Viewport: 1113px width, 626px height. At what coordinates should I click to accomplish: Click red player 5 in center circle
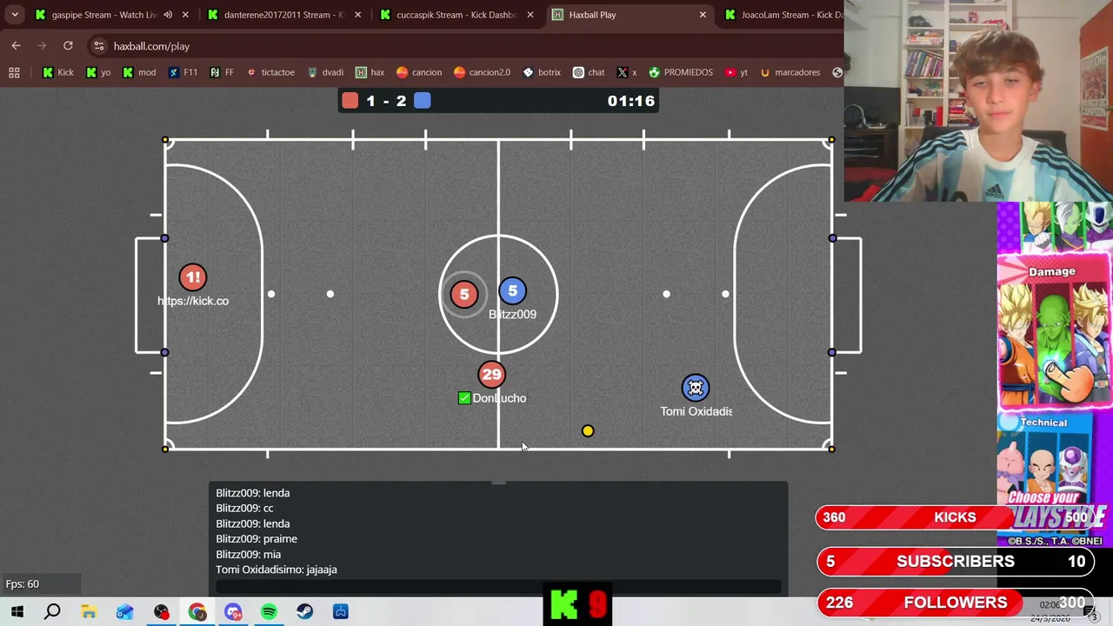463,295
